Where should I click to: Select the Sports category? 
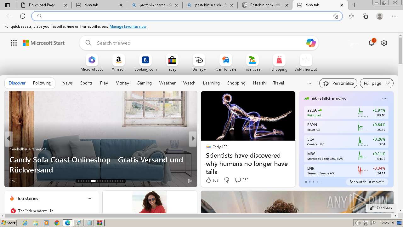(86, 83)
